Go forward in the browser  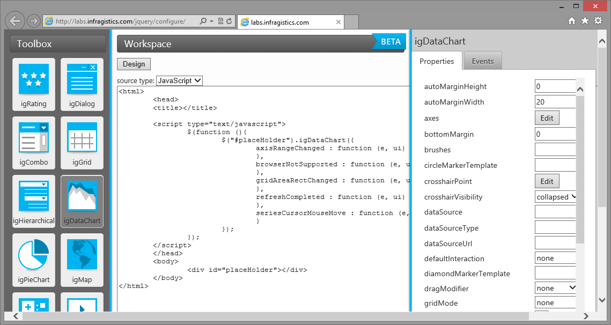coord(34,21)
